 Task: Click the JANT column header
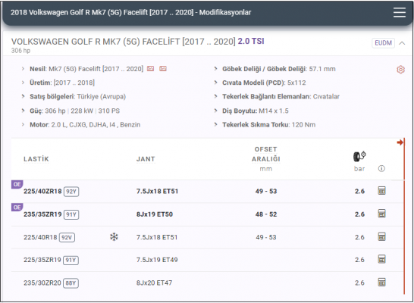(146, 159)
